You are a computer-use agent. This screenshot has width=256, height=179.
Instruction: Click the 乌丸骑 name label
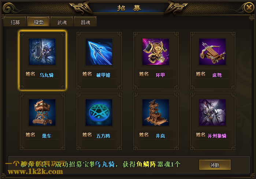[x=47, y=75]
